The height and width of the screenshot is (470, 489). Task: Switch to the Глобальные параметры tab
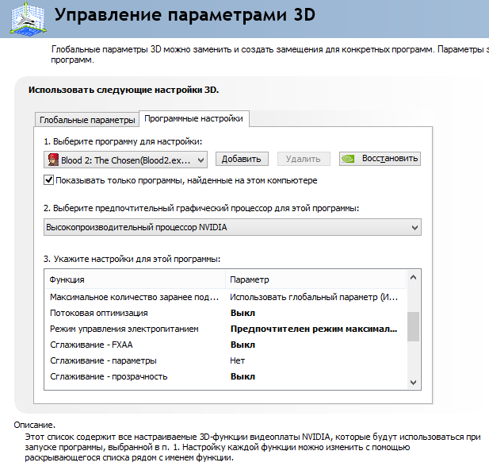(x=87, y=120)
